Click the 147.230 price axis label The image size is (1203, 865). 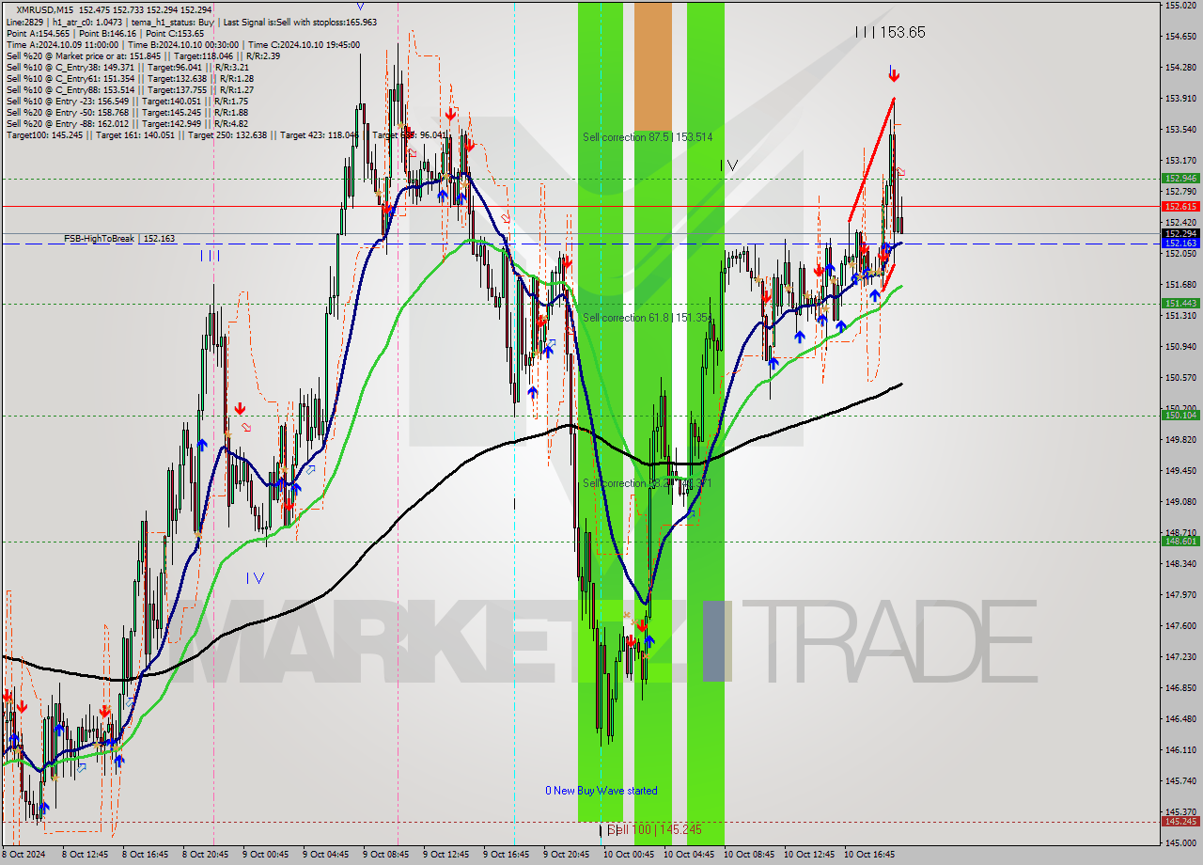(1180, 656)
